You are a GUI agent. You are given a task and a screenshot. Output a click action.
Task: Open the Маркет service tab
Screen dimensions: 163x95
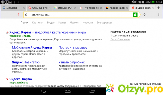tap(74, 22)
